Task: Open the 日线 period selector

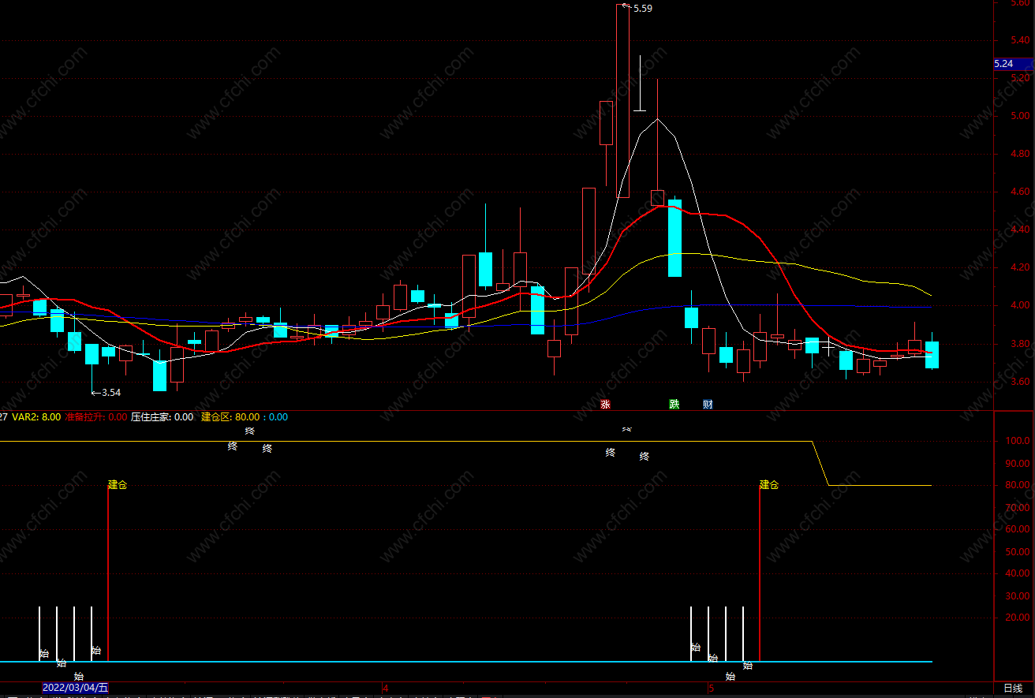Action: tap(1013, 689)
